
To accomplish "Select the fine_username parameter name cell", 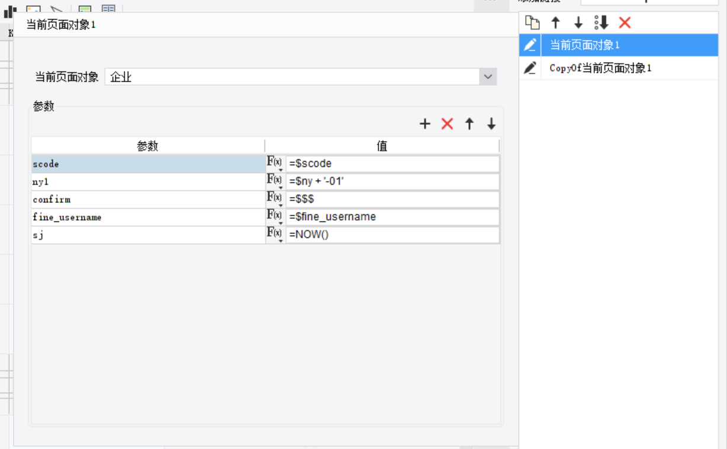I will tap(148, 217).
